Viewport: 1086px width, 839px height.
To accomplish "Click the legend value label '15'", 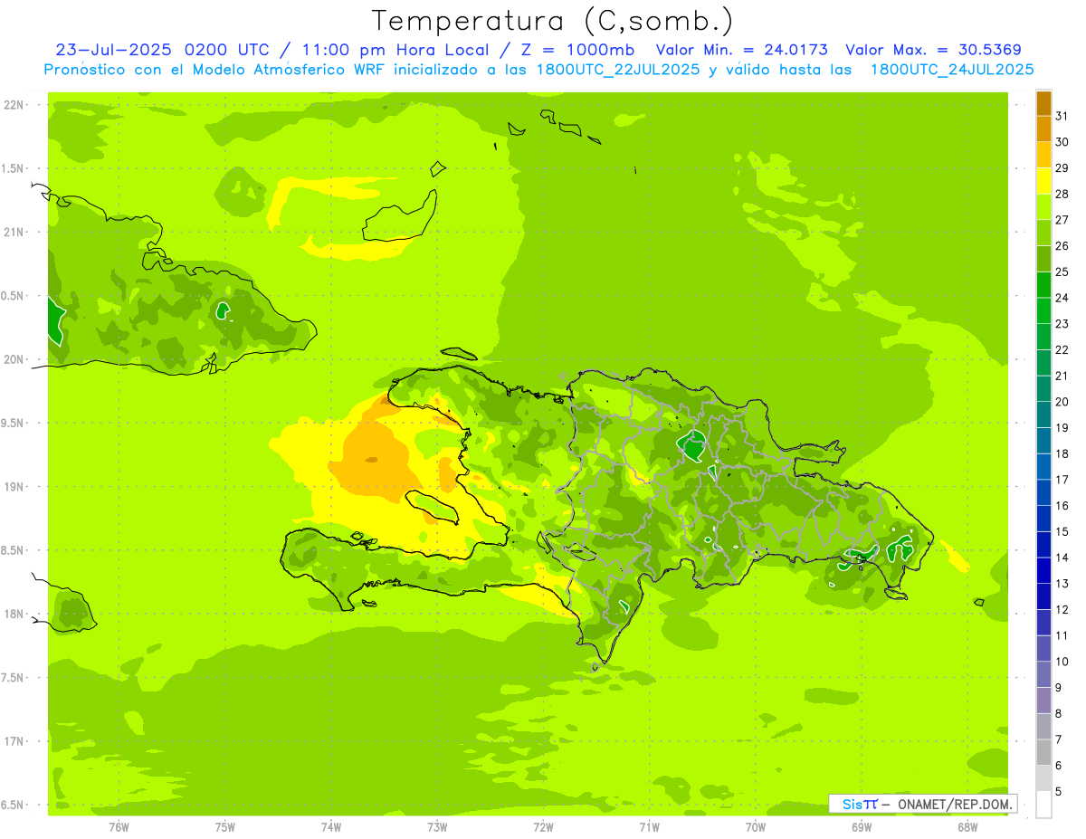I will 1062,532.
